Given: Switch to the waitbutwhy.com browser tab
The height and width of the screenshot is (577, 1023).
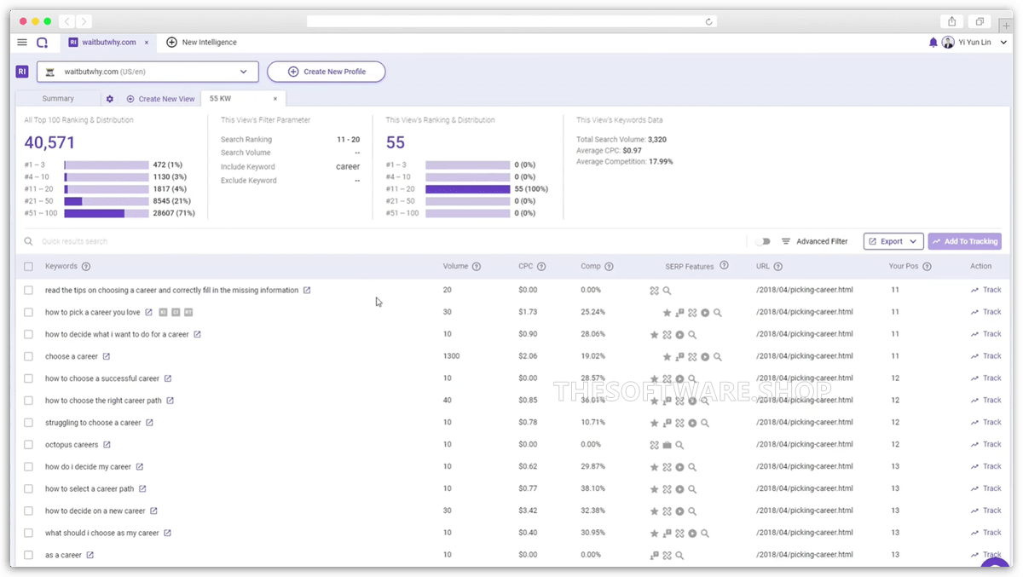Looking at the screenshot, I should pyautogui.click(x=109, y=42).
